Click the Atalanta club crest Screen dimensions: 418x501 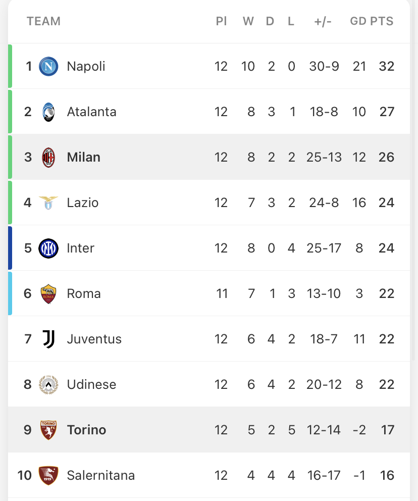(x=48, y=112)
